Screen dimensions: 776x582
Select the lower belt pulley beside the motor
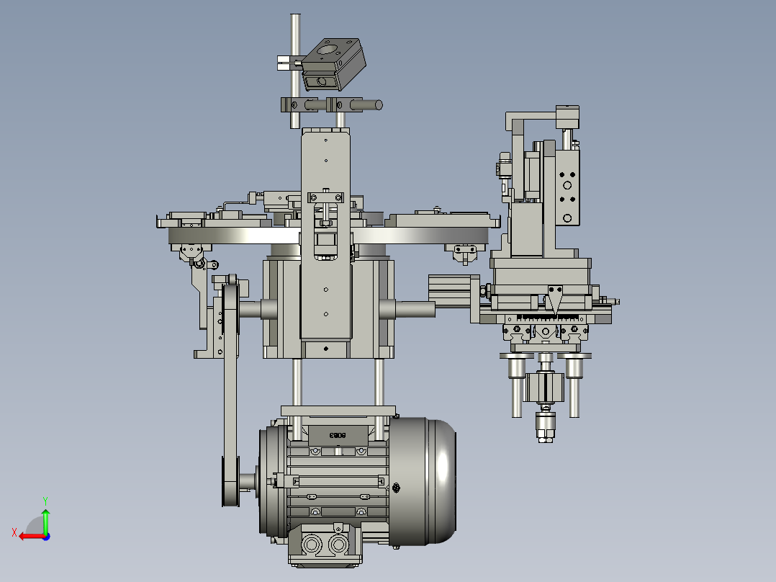point(230,481)
